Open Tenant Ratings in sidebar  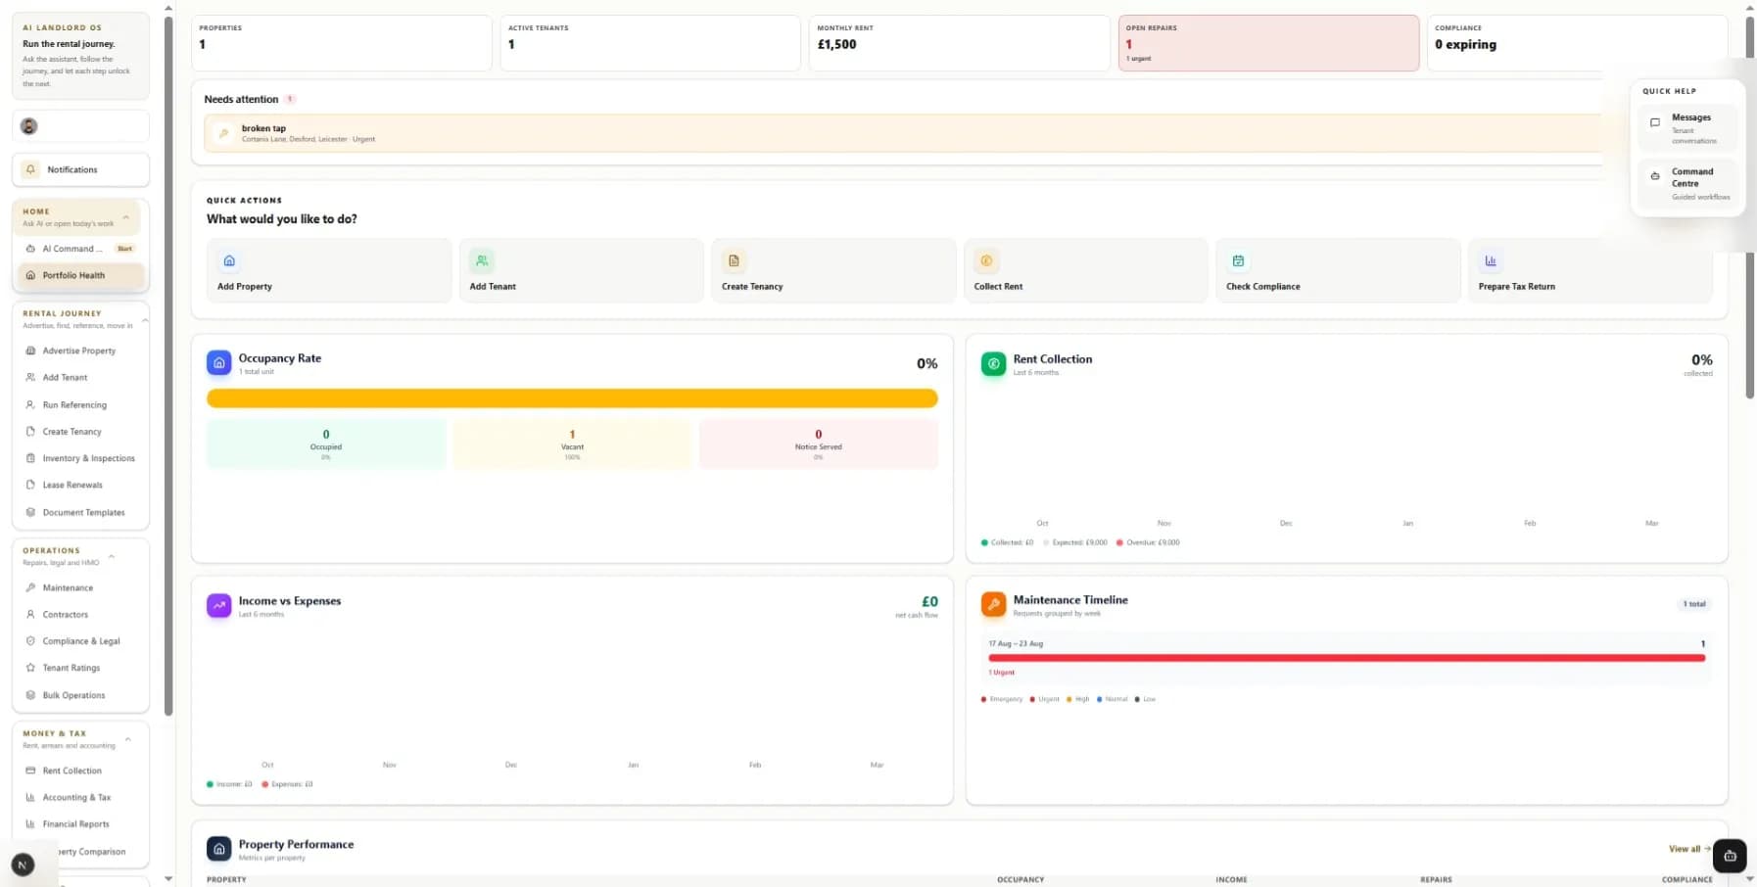point(81,668)
